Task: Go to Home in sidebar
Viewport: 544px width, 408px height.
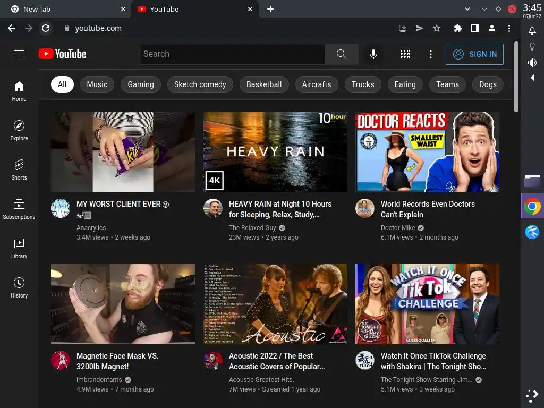Action: point(19,91)
